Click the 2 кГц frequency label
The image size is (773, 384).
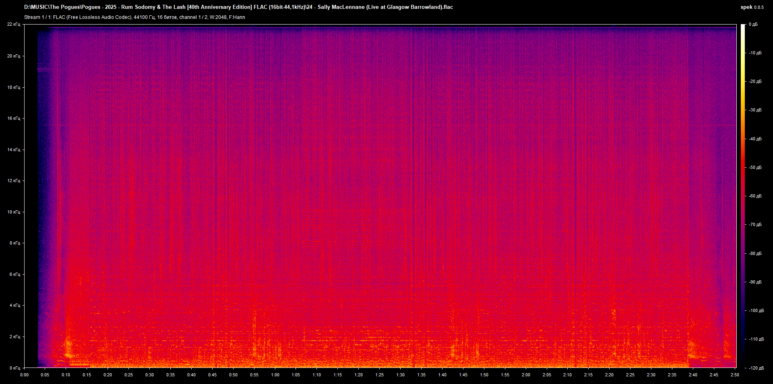[15, 337]
